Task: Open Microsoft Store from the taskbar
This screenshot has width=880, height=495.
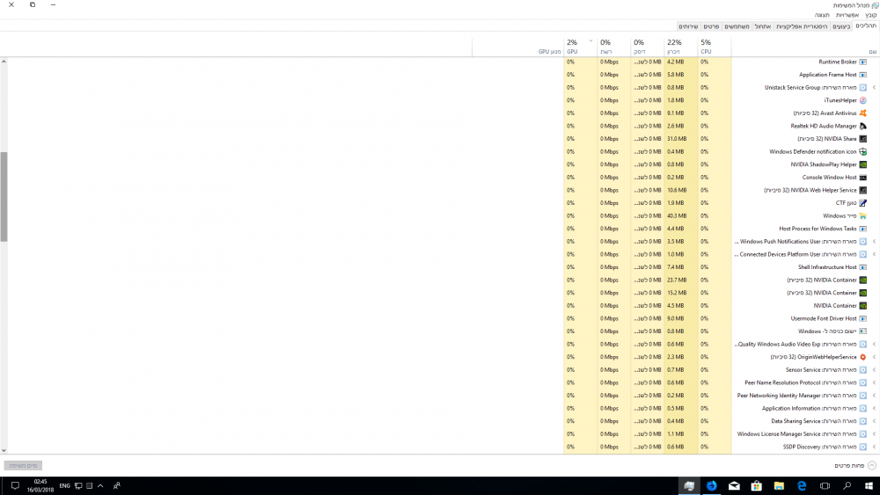Action: point(757,486)
